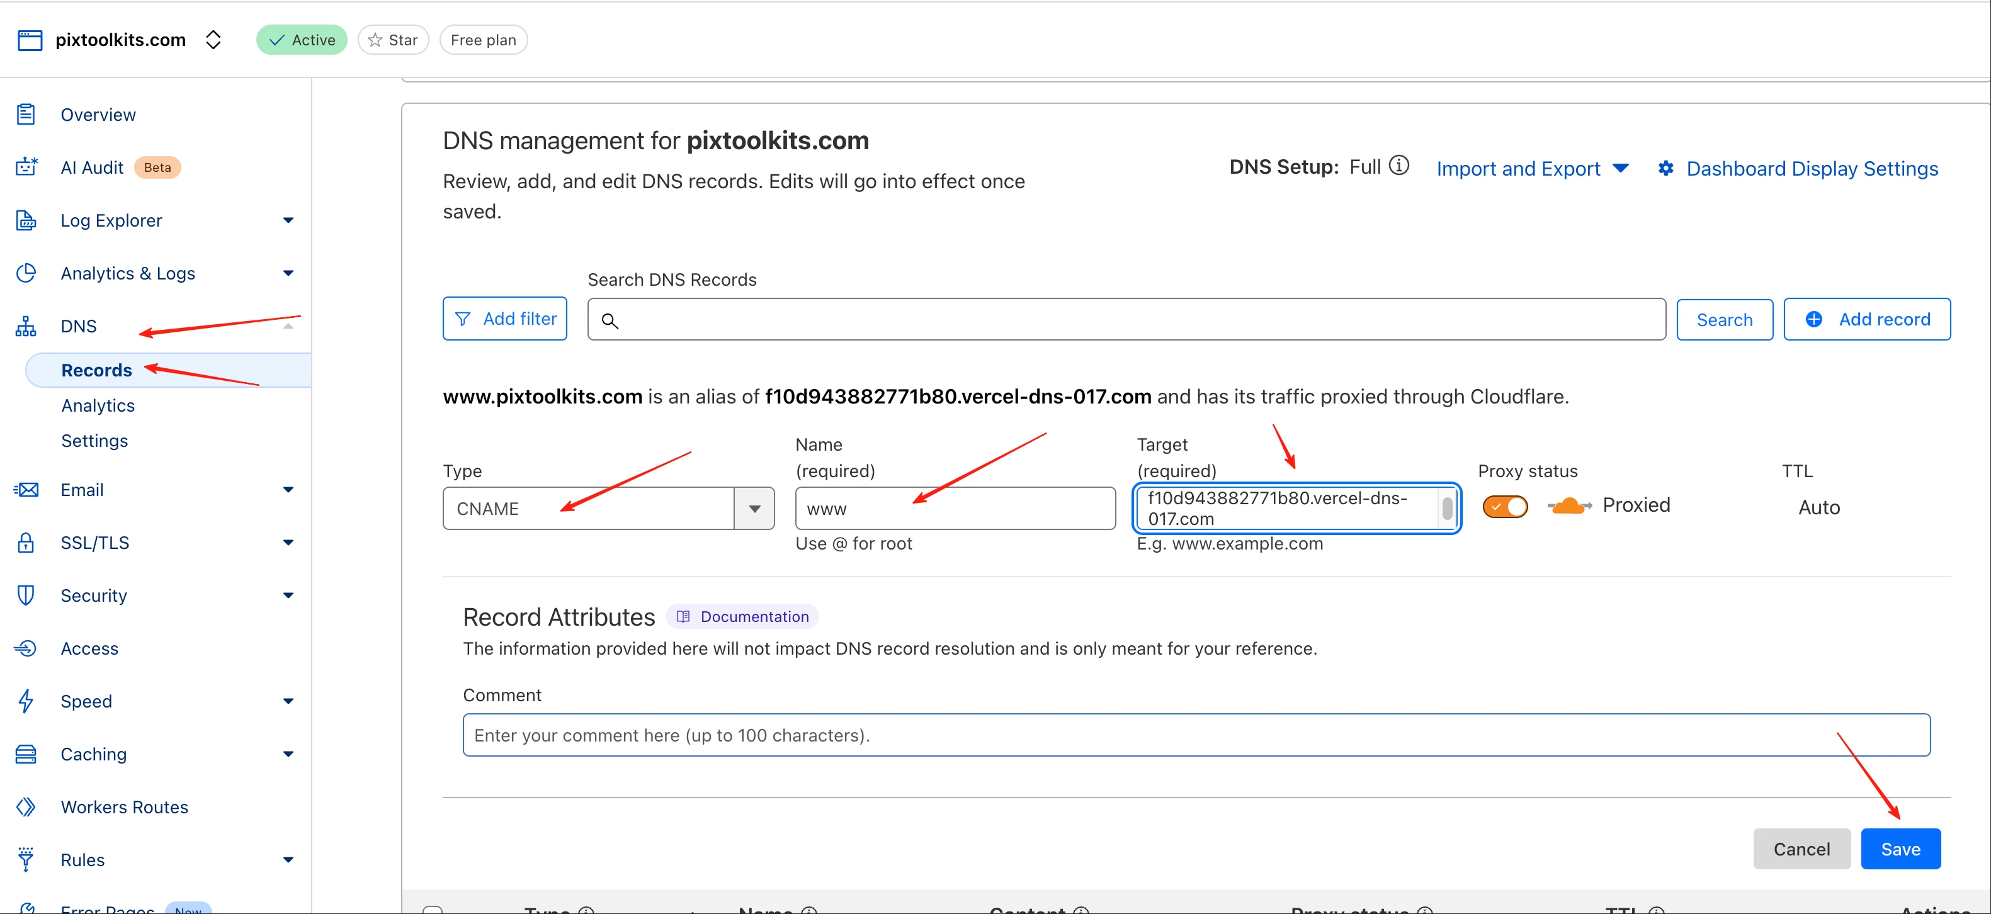Collapse the DNS section arrow

288,326
